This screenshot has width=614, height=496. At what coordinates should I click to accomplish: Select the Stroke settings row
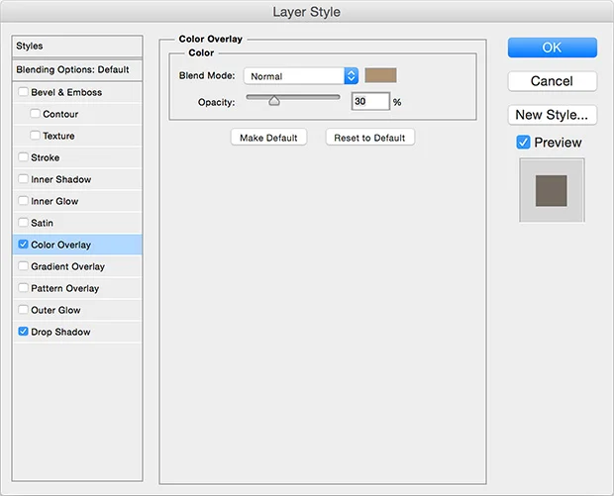point(77,157)
